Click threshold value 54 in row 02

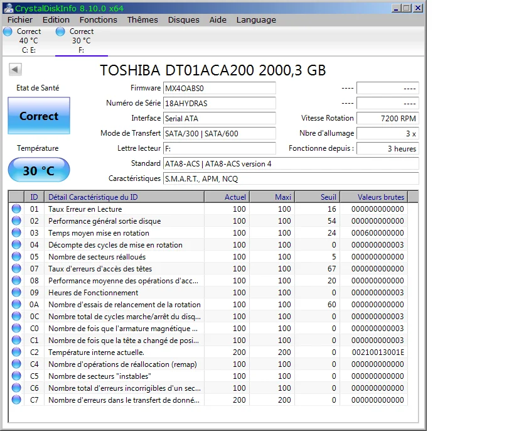tap(332, 221)
